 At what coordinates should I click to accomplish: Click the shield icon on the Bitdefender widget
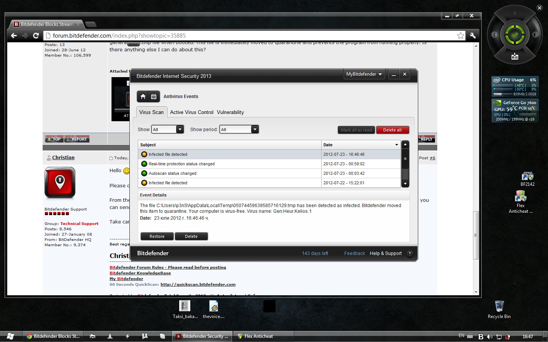(535, 35)
